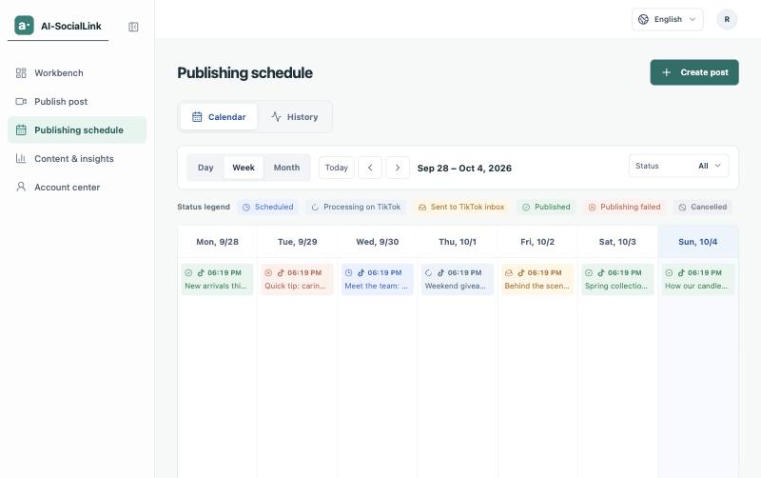Open the New arrivals post on Monday

(217, 279)
